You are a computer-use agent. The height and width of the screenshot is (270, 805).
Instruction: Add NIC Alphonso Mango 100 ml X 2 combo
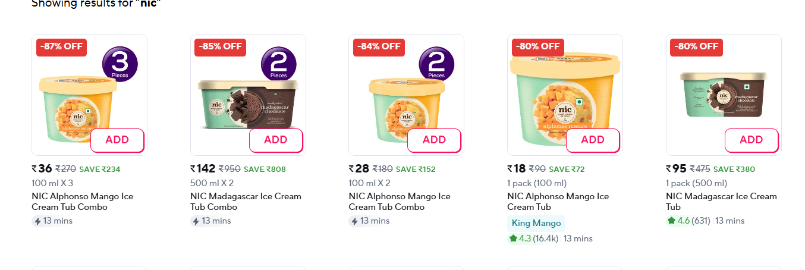pyautogui.click(x=434, y=140)
